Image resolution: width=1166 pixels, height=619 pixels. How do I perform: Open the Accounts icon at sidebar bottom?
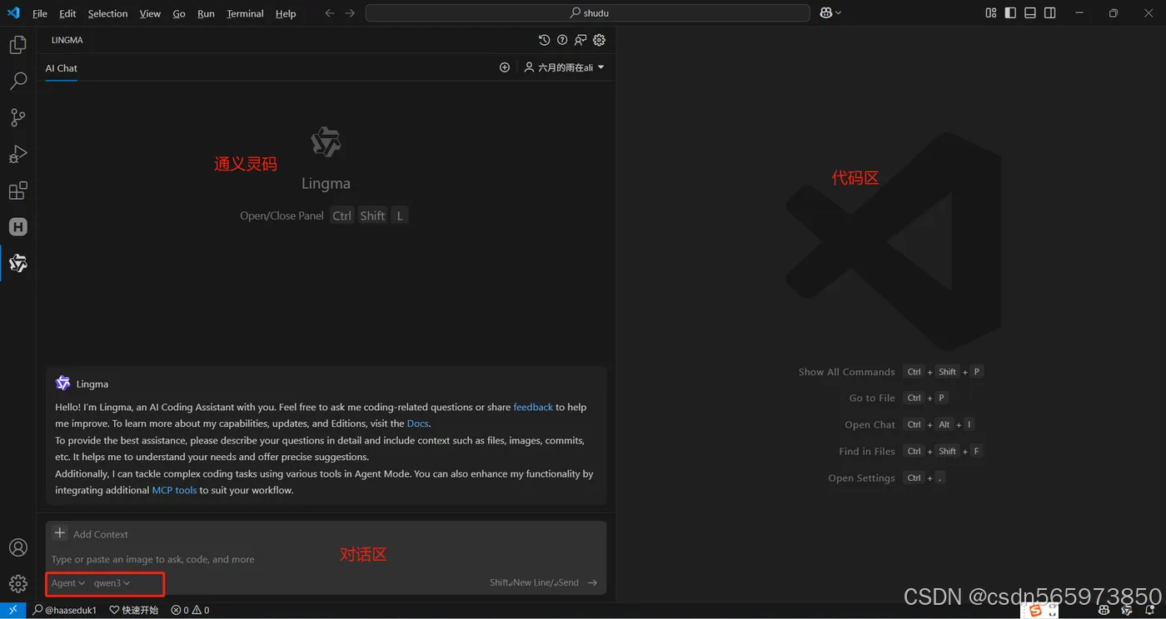point(17,547)
